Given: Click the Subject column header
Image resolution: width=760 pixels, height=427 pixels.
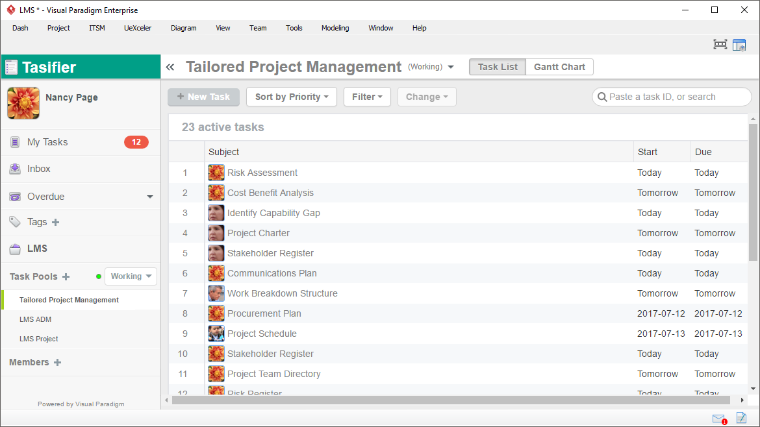Looking at the screenshot, I should click(419, 152).
